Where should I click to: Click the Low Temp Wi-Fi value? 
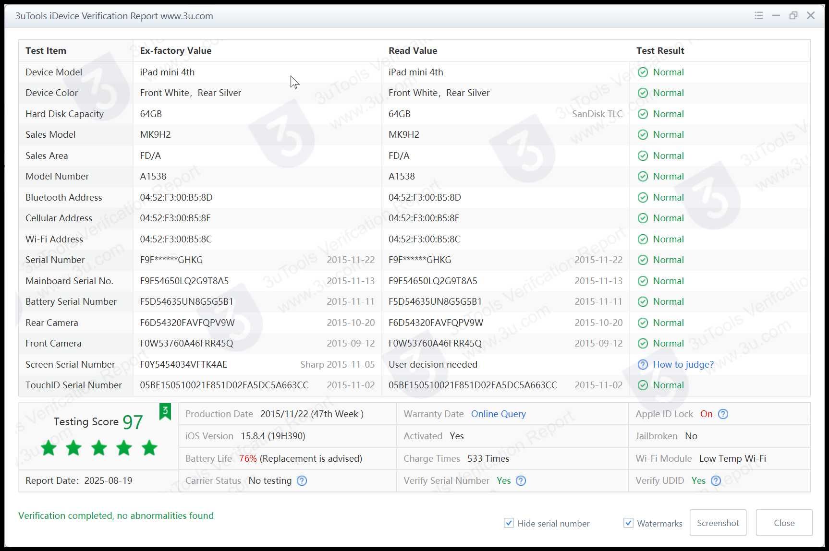coord(732,458)
